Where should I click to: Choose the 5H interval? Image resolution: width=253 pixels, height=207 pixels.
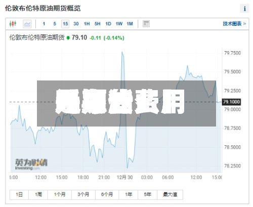click(97, 24)
